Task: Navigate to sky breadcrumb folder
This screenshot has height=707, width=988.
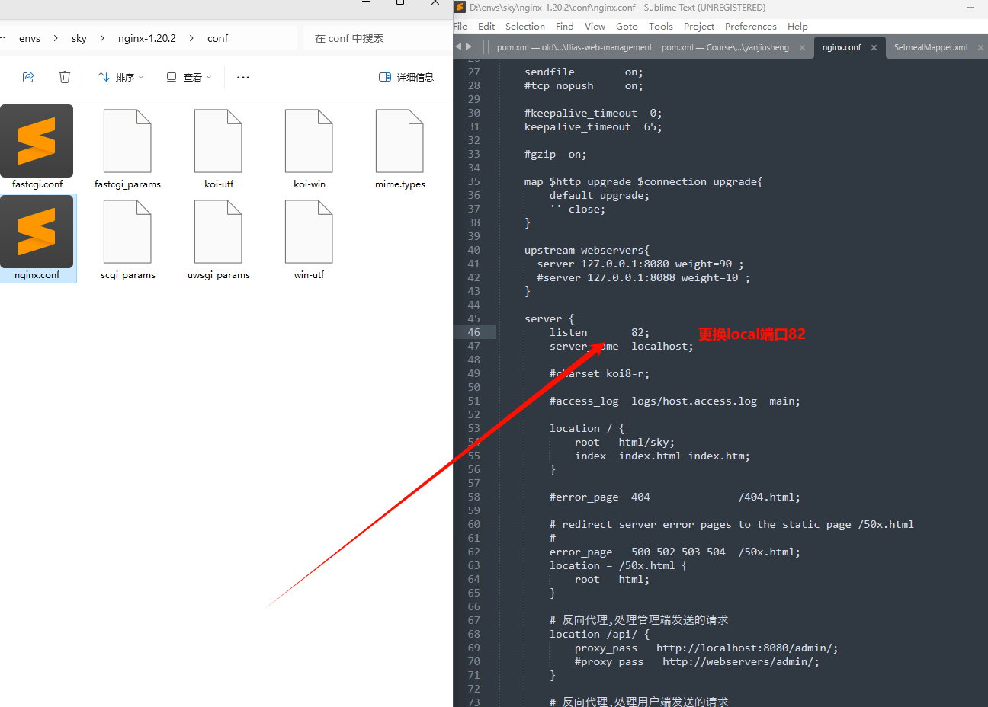Action: [79, 38]
